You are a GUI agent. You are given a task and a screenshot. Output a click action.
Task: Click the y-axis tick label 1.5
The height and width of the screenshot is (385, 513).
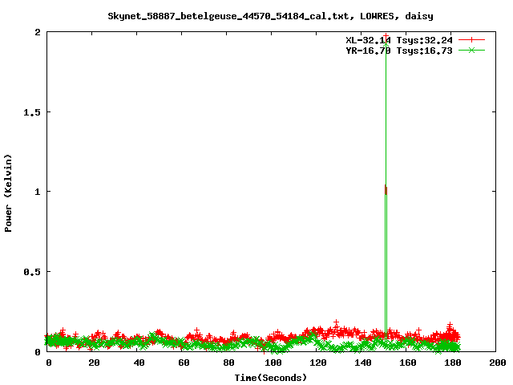click(x=32, y=112)
